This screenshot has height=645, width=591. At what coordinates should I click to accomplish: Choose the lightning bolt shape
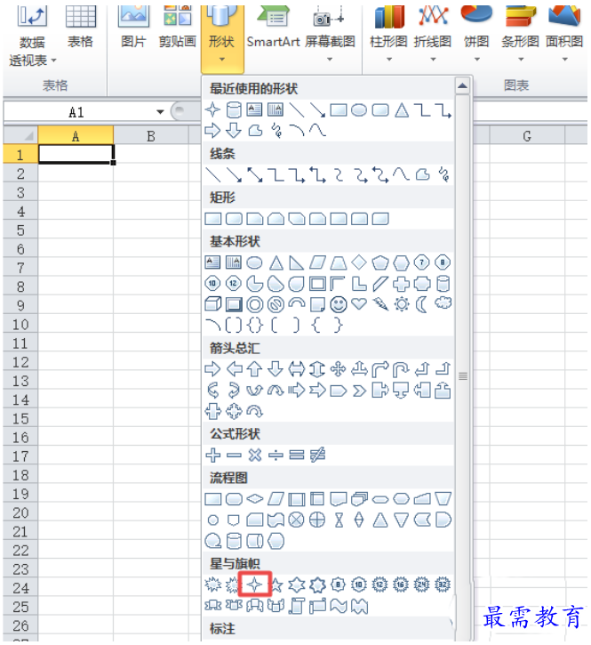point(380,304)
